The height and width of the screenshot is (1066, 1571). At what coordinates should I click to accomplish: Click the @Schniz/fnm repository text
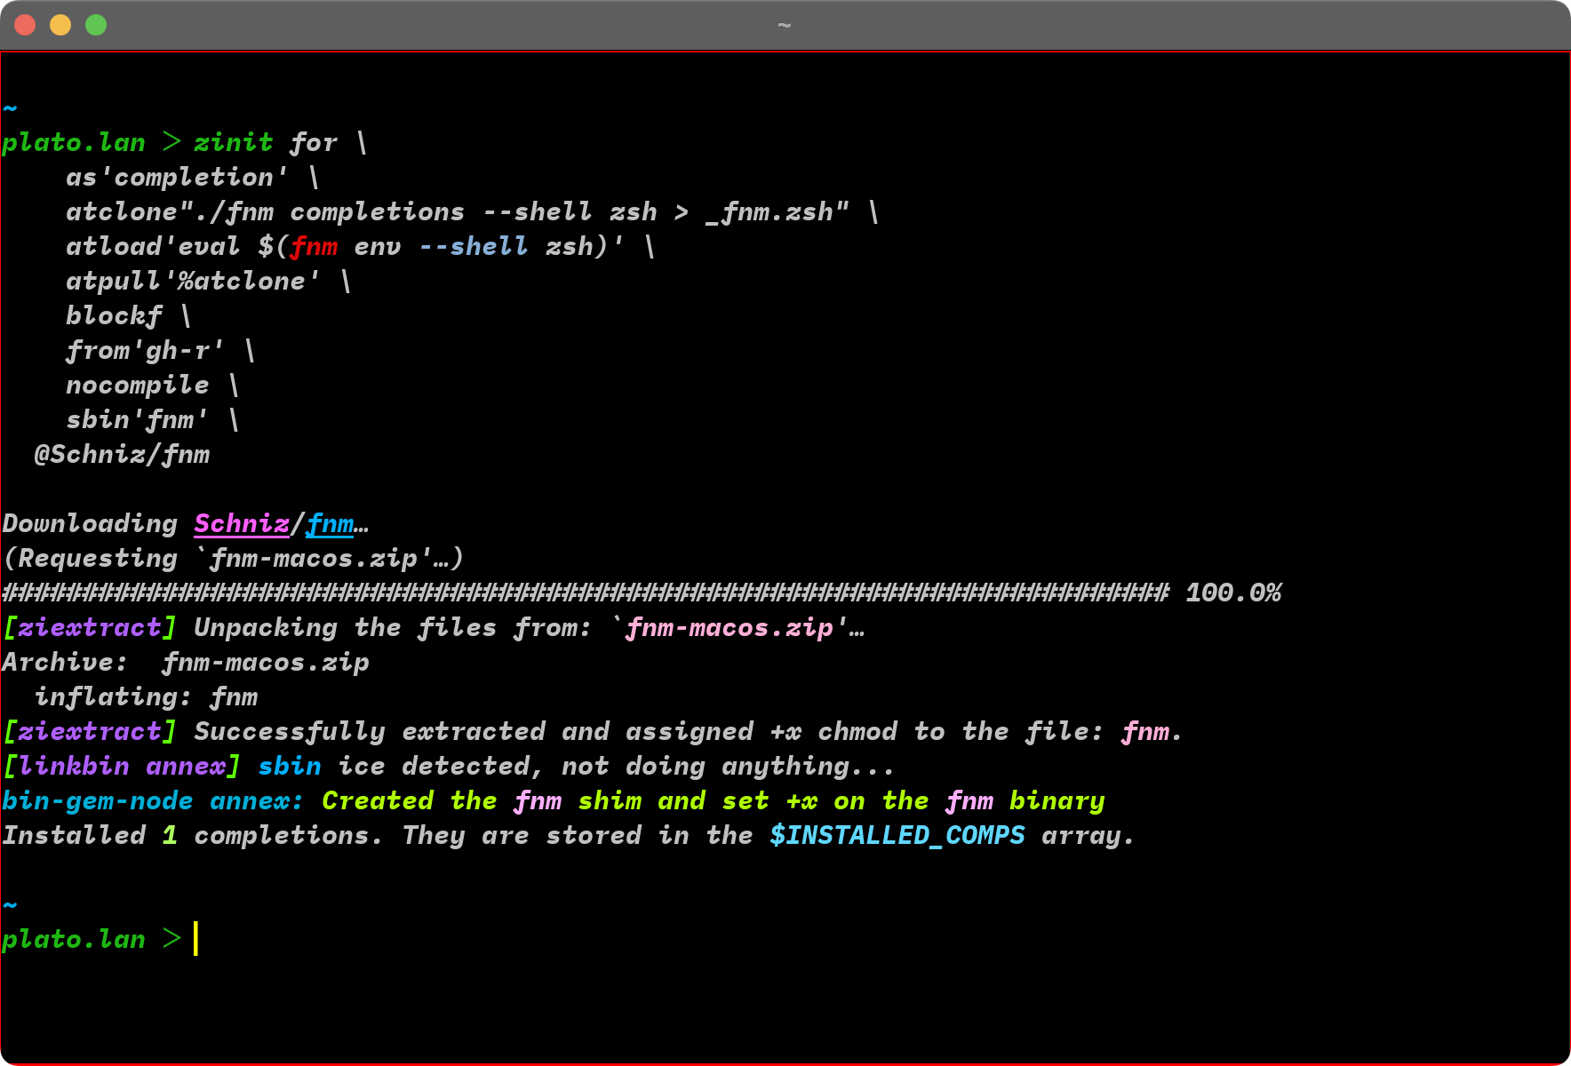(x=122, y=454)
